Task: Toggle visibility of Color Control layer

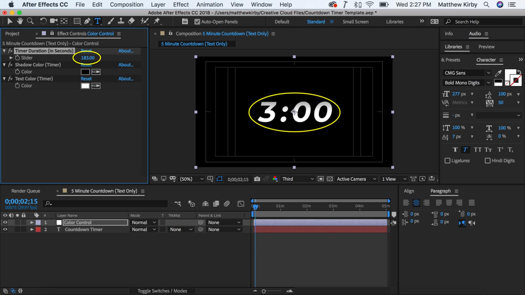Action: pyautogui.click(x=5, y=222)
